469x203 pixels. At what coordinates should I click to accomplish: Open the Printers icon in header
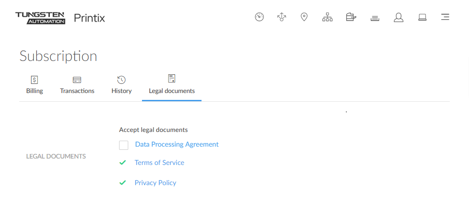(x=351, y=17)
